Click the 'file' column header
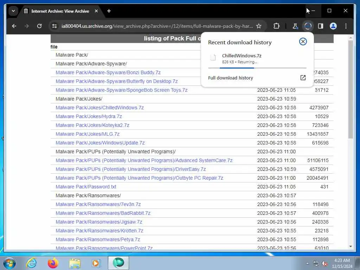 coord(54,47)
